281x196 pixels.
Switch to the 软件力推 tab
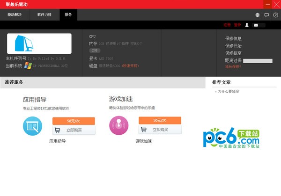45,15
